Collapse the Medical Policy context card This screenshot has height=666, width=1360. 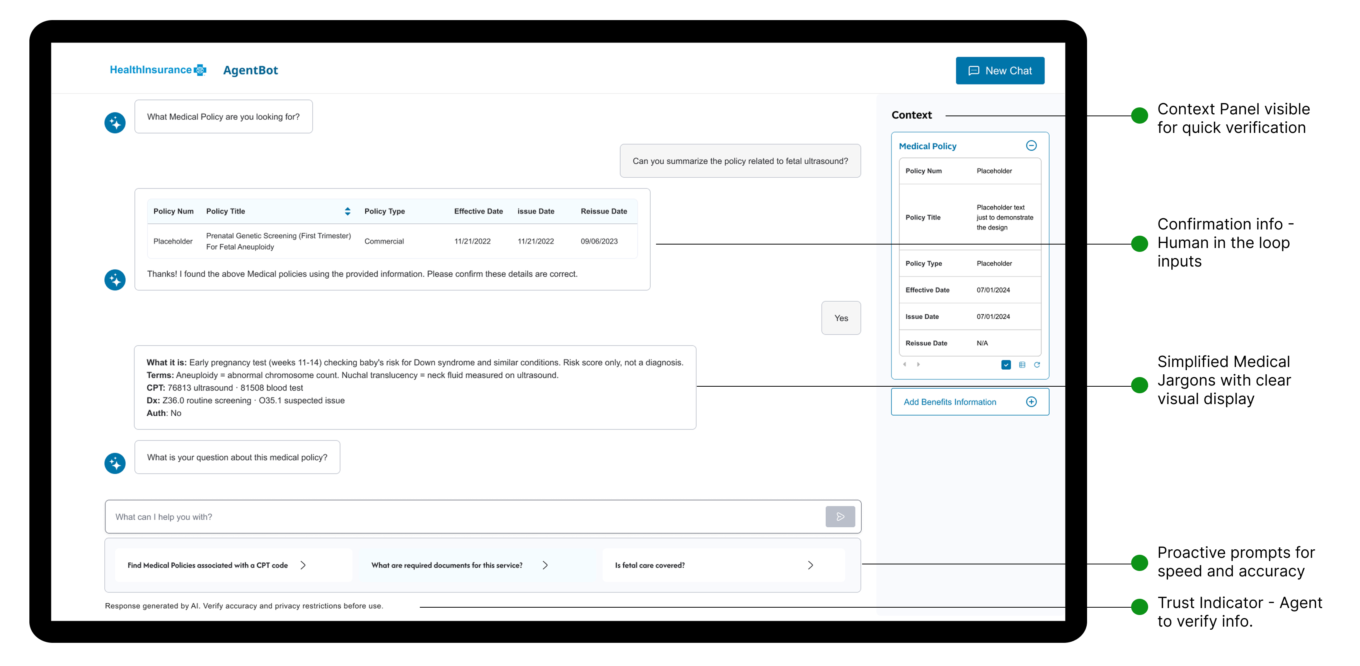click(1031, 146)
